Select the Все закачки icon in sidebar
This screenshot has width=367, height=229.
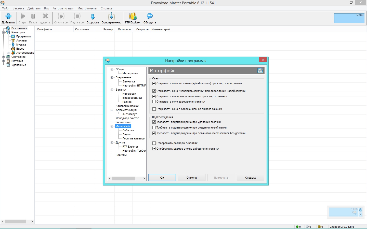tap(8, 28)
